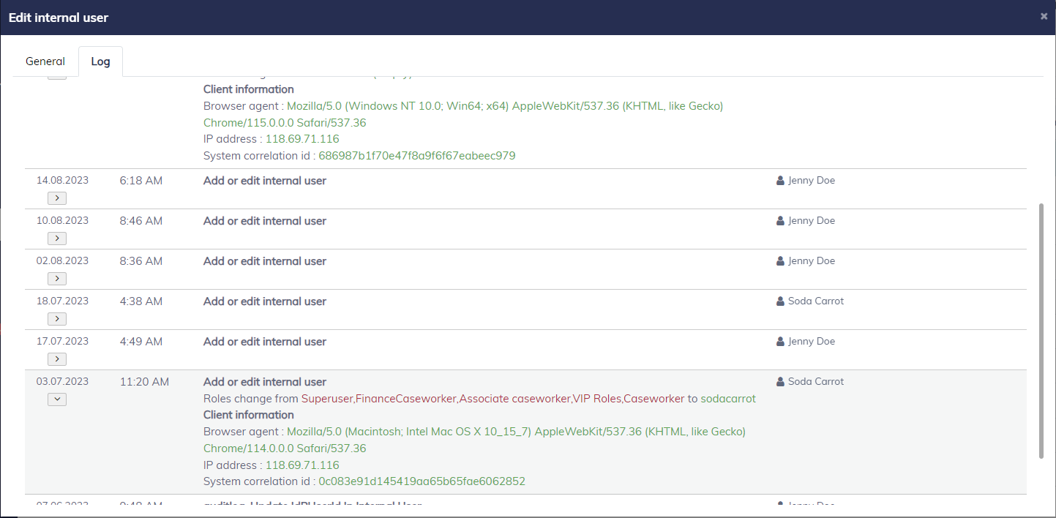The image size is (1056, 518).
Task: Expand the 18.07.2023 log entry
Action: (56, 319)
